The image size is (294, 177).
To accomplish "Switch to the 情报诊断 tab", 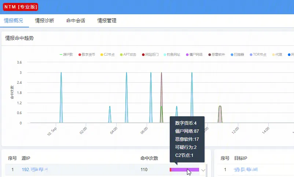I will pyautogui.click(x=44, y=21).
